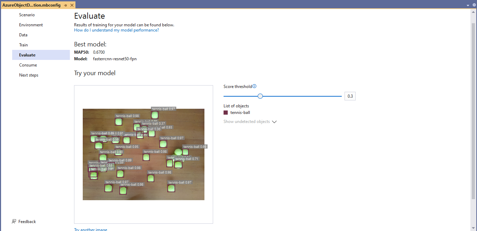Click the Try another image link

coord(90,229)
